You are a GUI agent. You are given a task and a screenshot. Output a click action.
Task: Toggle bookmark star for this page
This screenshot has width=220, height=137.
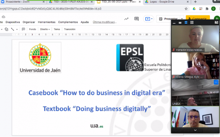[x=186, y=9]
